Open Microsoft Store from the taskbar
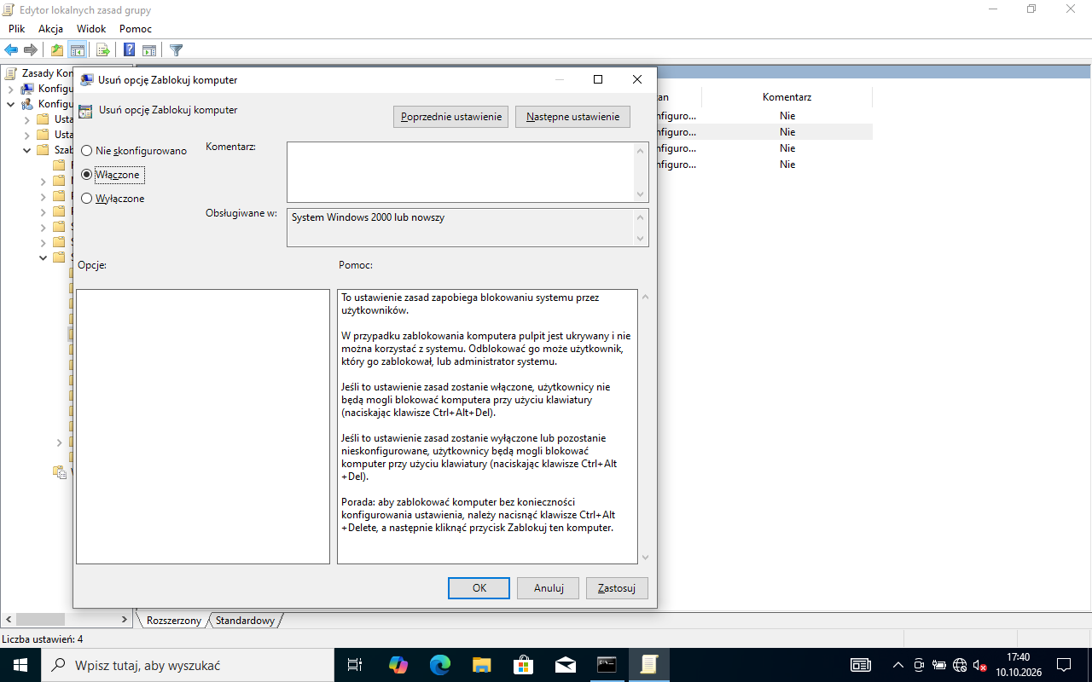The height and width of the screenshot is (682, 1092). [523, 665]
